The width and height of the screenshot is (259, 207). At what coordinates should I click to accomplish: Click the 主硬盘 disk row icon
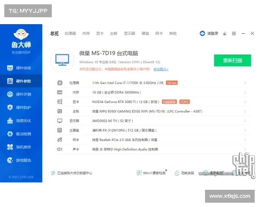[60, 130]
